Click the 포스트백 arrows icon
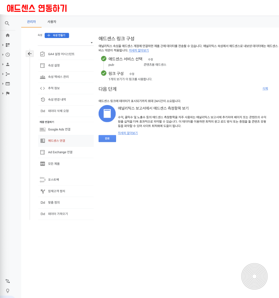The width and height of the screenshot is (279, 298). coord(42,180)
